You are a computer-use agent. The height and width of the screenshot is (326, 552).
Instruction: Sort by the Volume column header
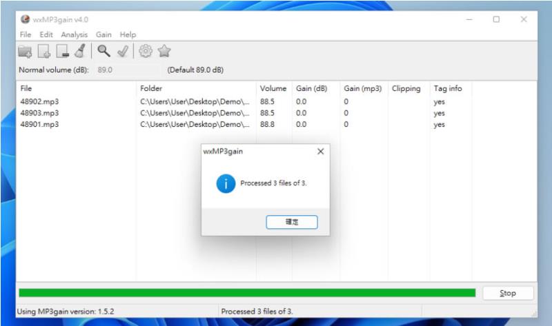coord(273,89)
